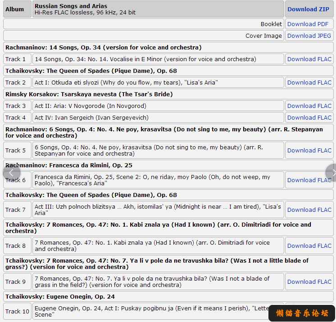
Task: Click 'Act III: Uzh polnoch blizitsya' title
Action: pyautogui.click(x=158, y=210)
